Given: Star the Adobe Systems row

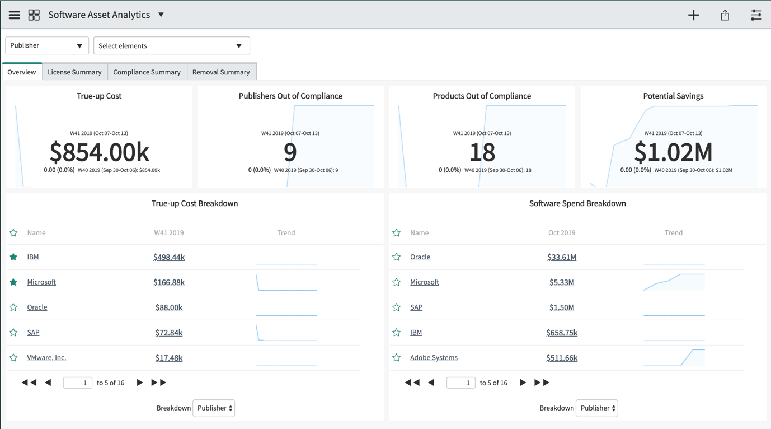Looking at the screenshot, I should (x=397, y=358).
